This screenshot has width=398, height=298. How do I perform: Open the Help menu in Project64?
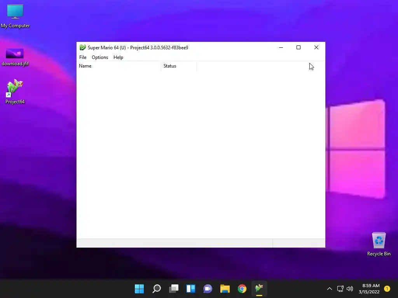pos(118,57)
